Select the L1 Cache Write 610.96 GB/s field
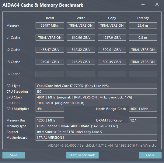The image size is (164, 163). point(81,38)
